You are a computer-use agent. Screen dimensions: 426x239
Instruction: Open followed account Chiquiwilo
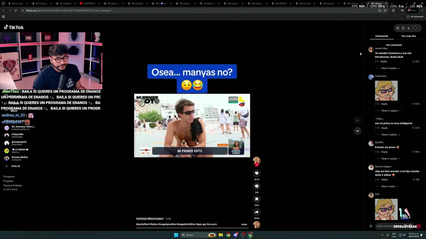click(x=14, y=135)
